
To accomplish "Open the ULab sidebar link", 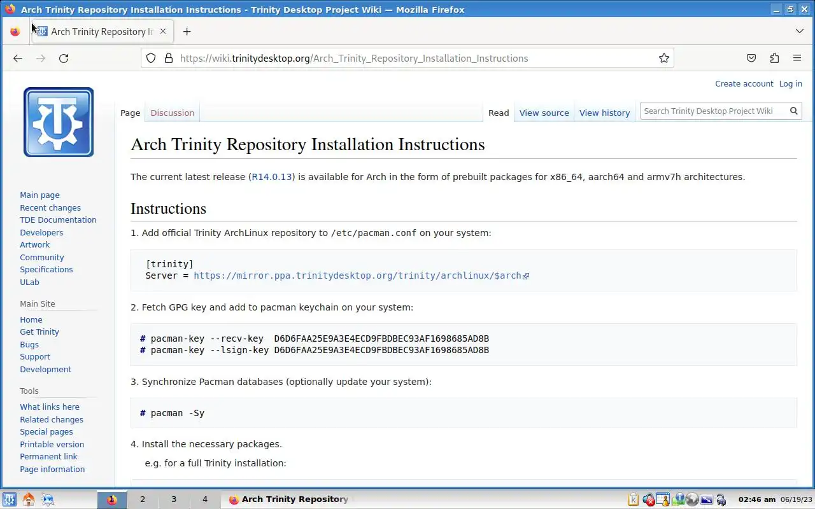I will pos(29,282).
